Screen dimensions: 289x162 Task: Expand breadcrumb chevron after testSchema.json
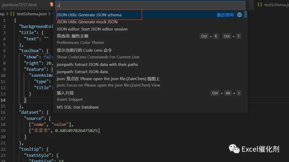(x=50, y=14)
